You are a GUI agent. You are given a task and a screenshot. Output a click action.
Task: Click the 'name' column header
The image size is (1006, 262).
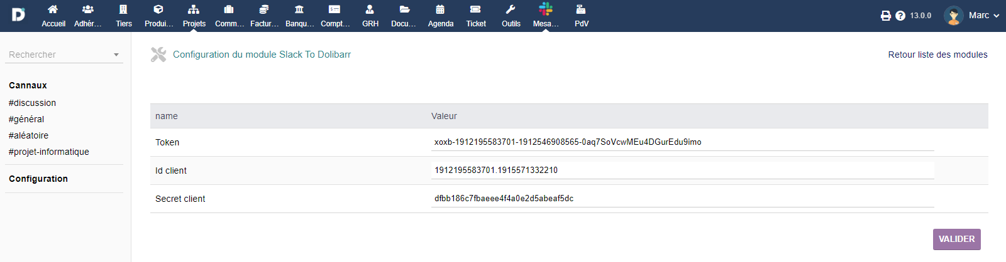(x=167, y=116)
